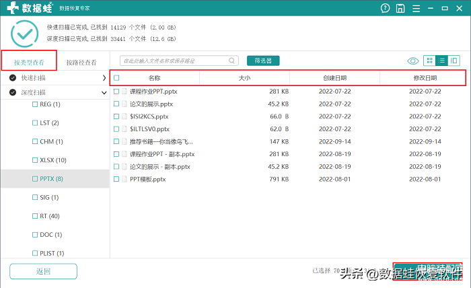The width and height of the screenshot is (471, 288).
Task: Check the box for 课程作业PPT.pptx
Action: point(116,91)
